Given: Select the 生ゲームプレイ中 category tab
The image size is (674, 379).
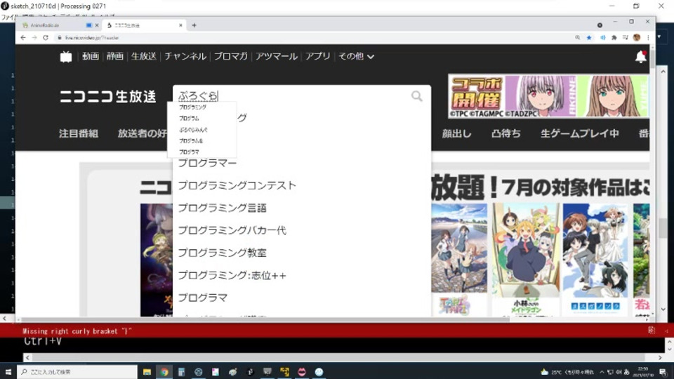Looking at the screenshot, I should [x=579, y=133].
